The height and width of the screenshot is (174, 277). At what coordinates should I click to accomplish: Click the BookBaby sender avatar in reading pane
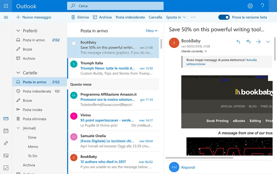coord(174,43)
